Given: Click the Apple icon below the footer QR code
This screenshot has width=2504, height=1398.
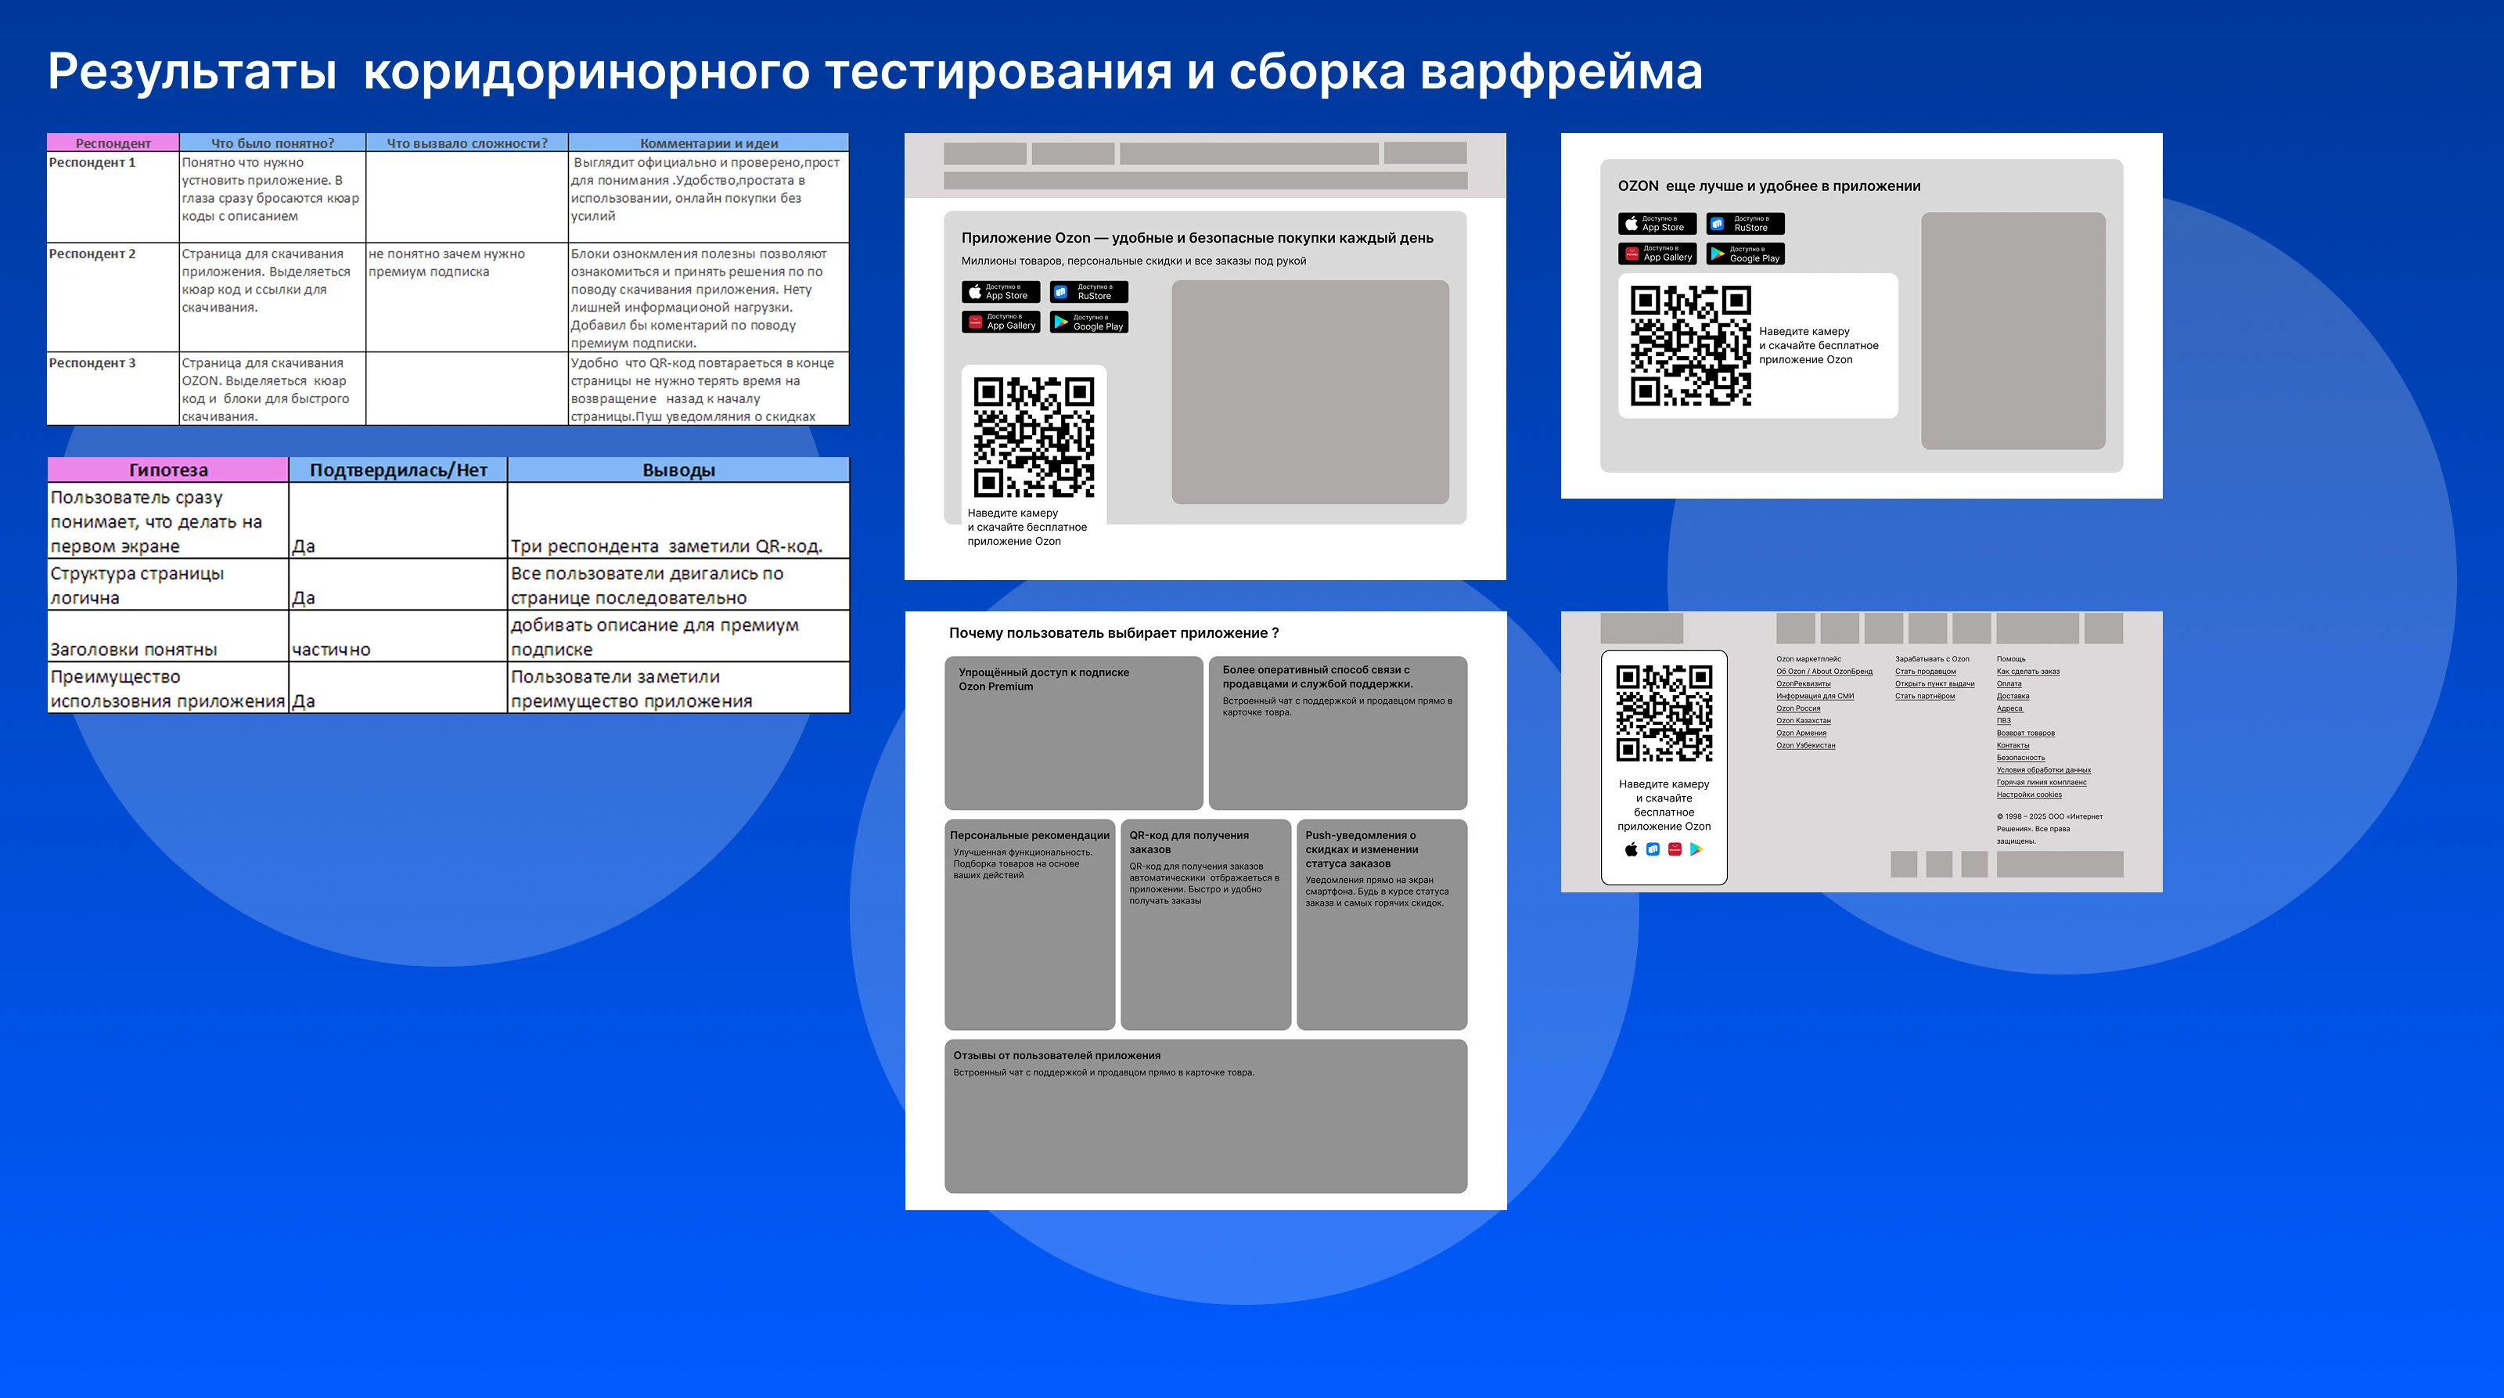Looking at the screenshot, I should 1632,849.
